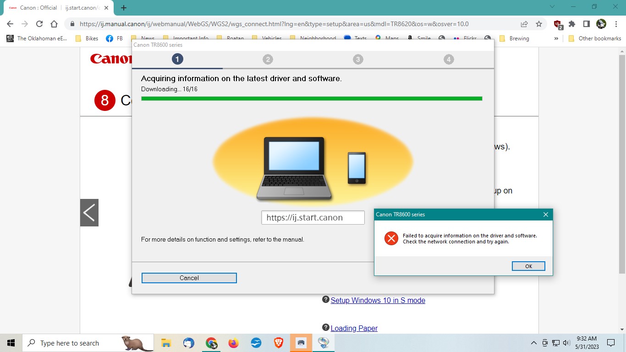The height and width of the screenshot is (352, 626).
Task: Open the tab search dropdown
Action: [x=552, y=7]
